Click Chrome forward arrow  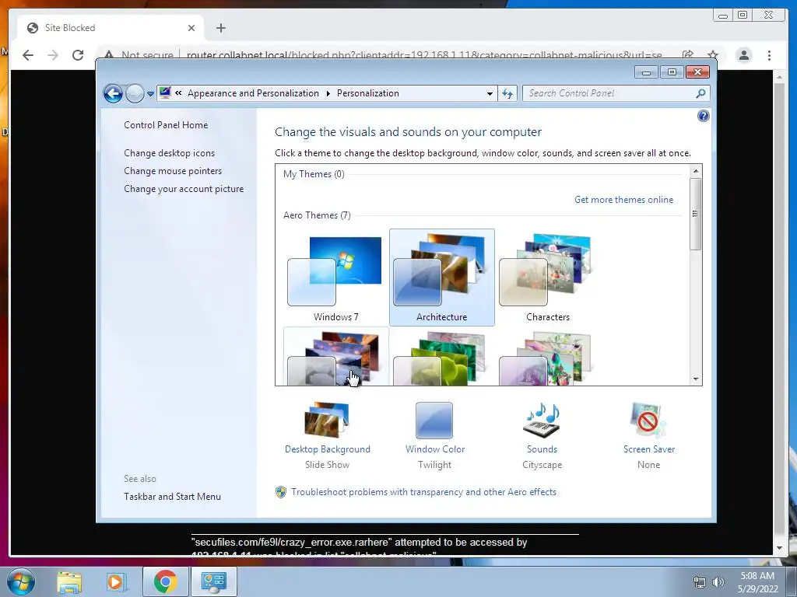click(x=53, y=55)
